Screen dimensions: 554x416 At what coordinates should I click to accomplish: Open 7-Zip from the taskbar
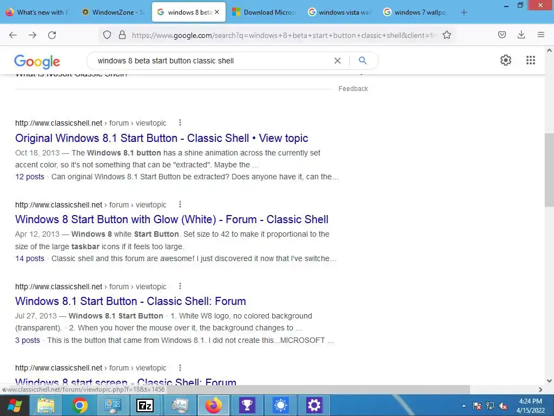(x=145, y=405)
